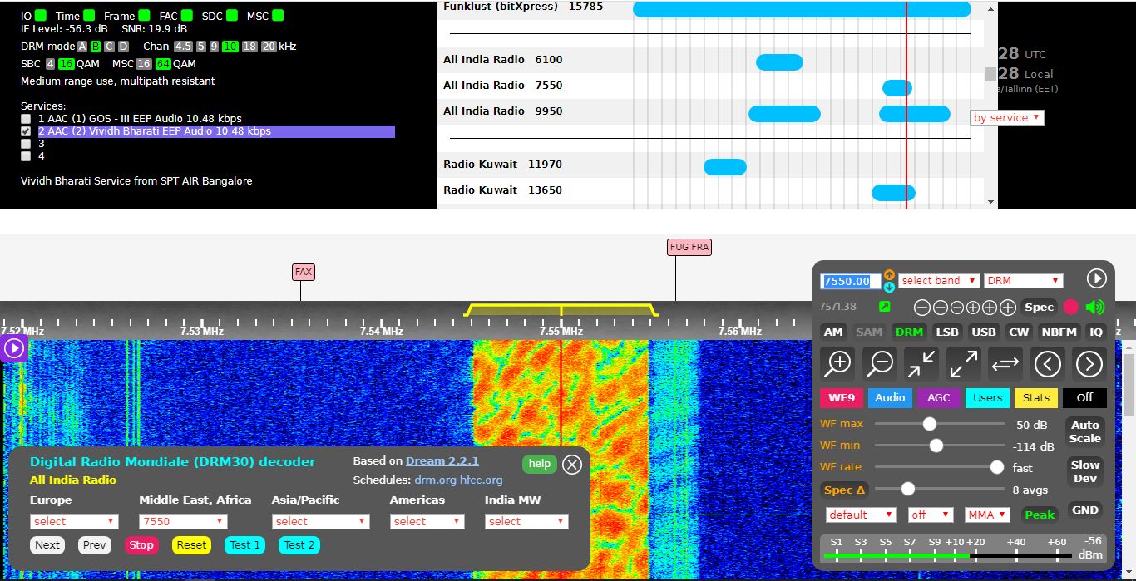
Task: Switch to IQ mode
Action: tap(1096, 332)
